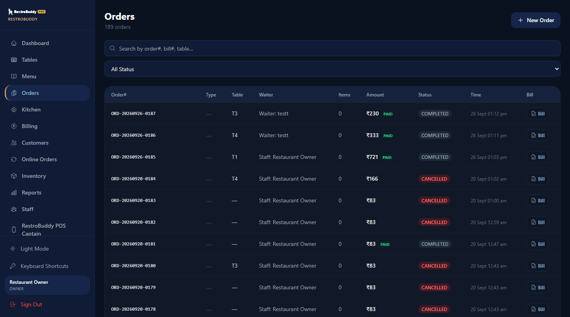Screen dimensions: 570x317
Task: Click the Reports bar chart icon
Action: [x=14, y=192]
